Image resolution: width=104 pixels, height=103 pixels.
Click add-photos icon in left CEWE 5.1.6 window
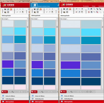point(8,9)
